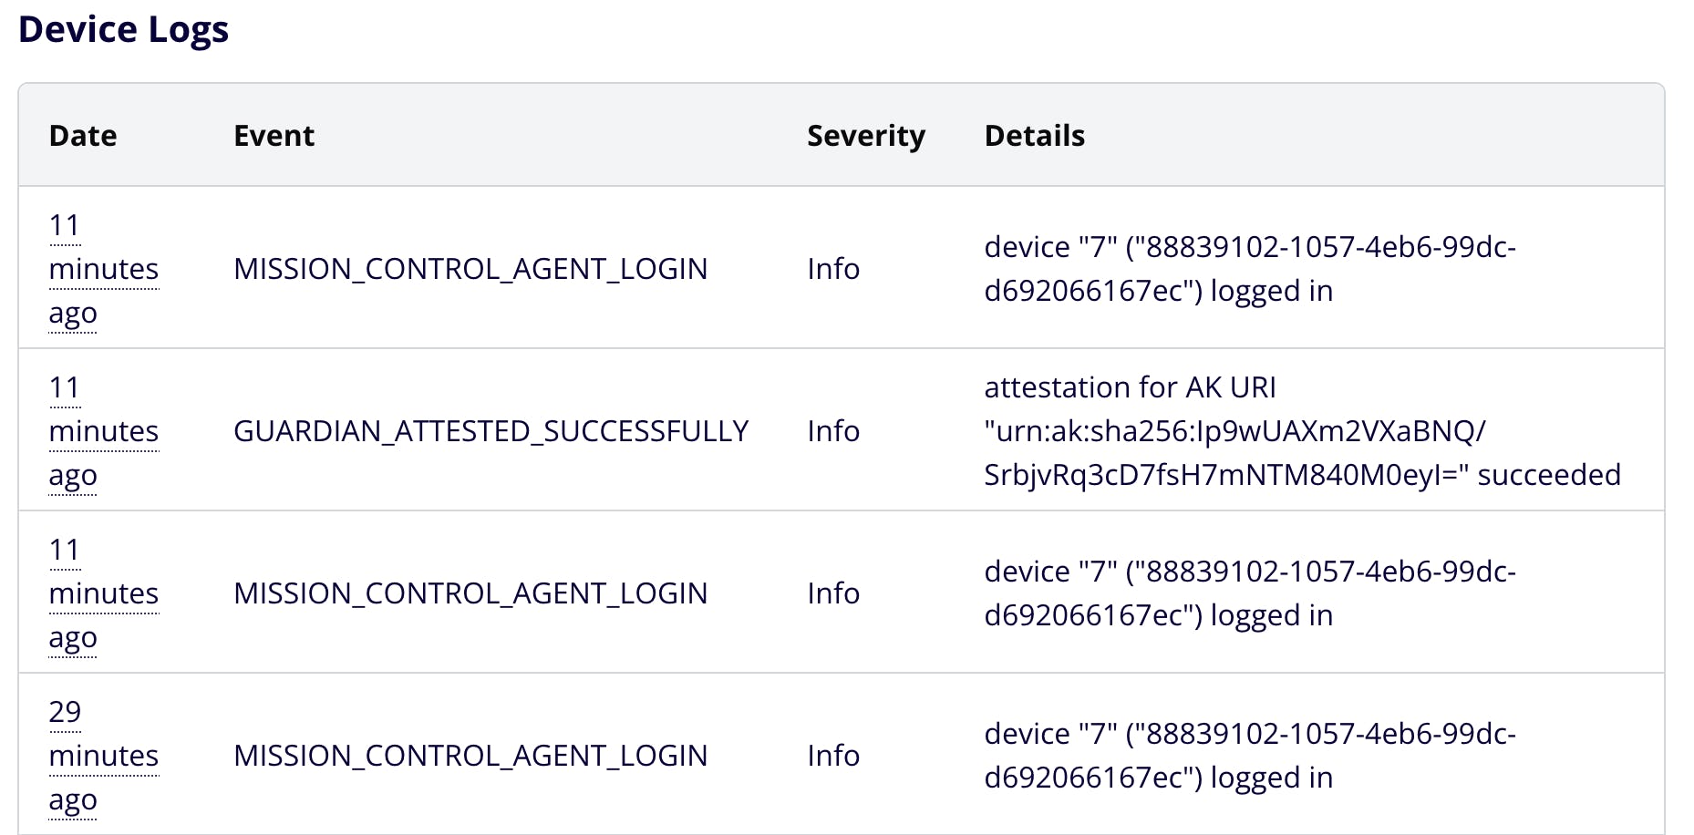Image resolution: width=1694 pixels, height=835 pixels.
Task: Click the Info severity label on the first row
Action: pos(832,269)
